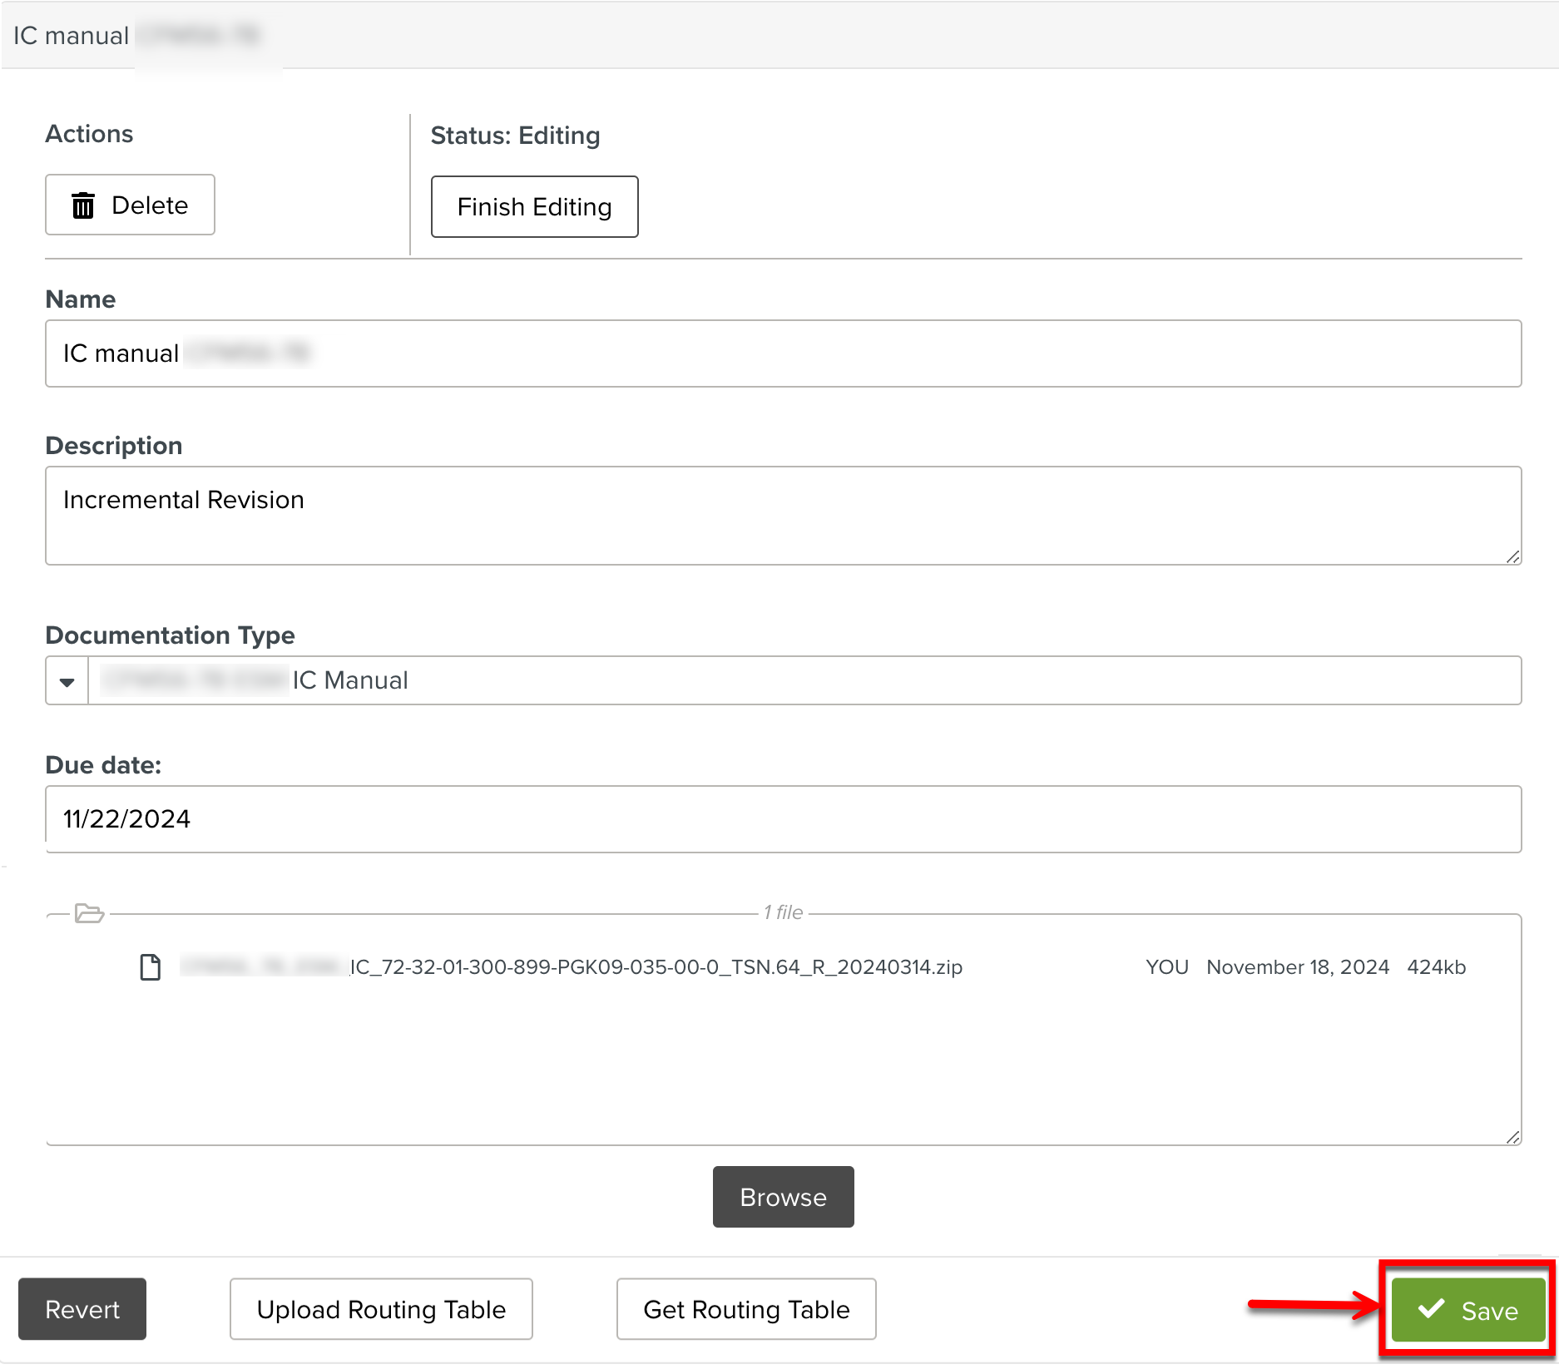The height and width of the screenshot is (1369, 1559).
Task: Click the '1 file' count label
Action: tap(783, 912)
